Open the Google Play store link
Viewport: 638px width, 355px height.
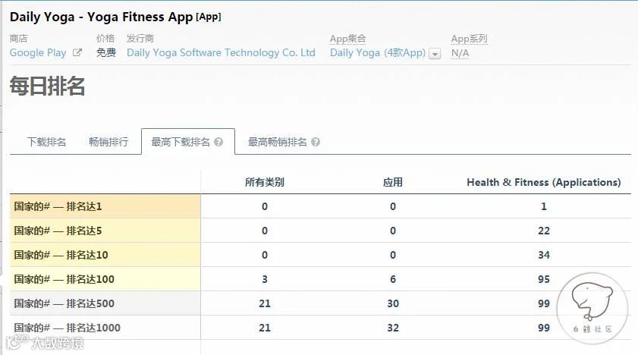click(x=38, y=53)
